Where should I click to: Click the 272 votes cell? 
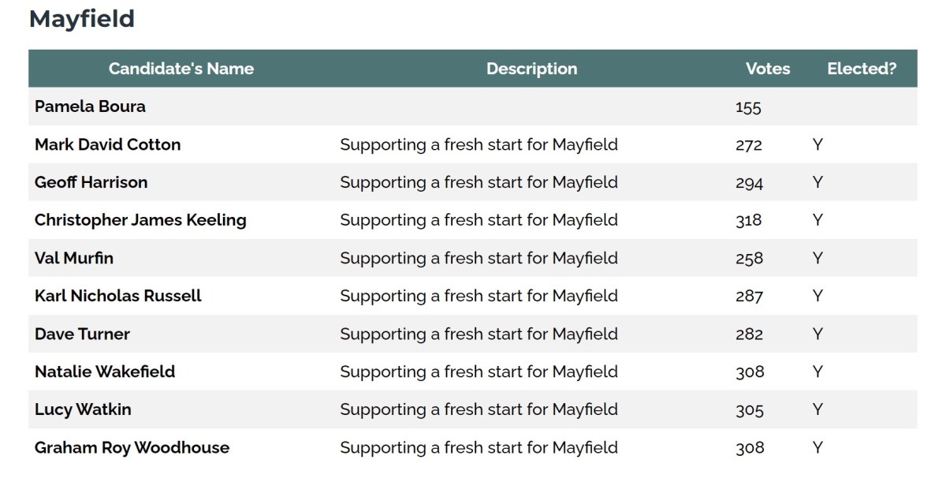click(748, 145)
